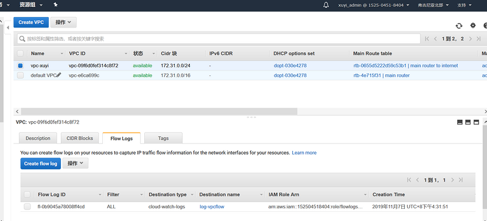Click the horizontal scrollbar left arrow
Viewport: 487px width, 221px height.
(17, 111)
